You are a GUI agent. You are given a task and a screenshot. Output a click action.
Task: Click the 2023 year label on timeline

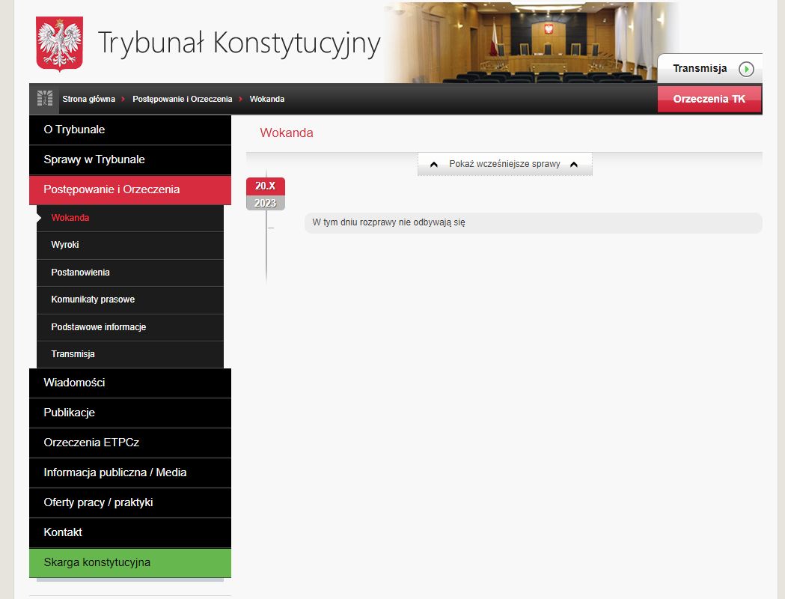(266, 203)
